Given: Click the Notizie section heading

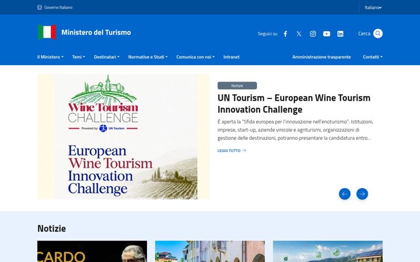Looking at the screenshot, I should coord(51,229).
